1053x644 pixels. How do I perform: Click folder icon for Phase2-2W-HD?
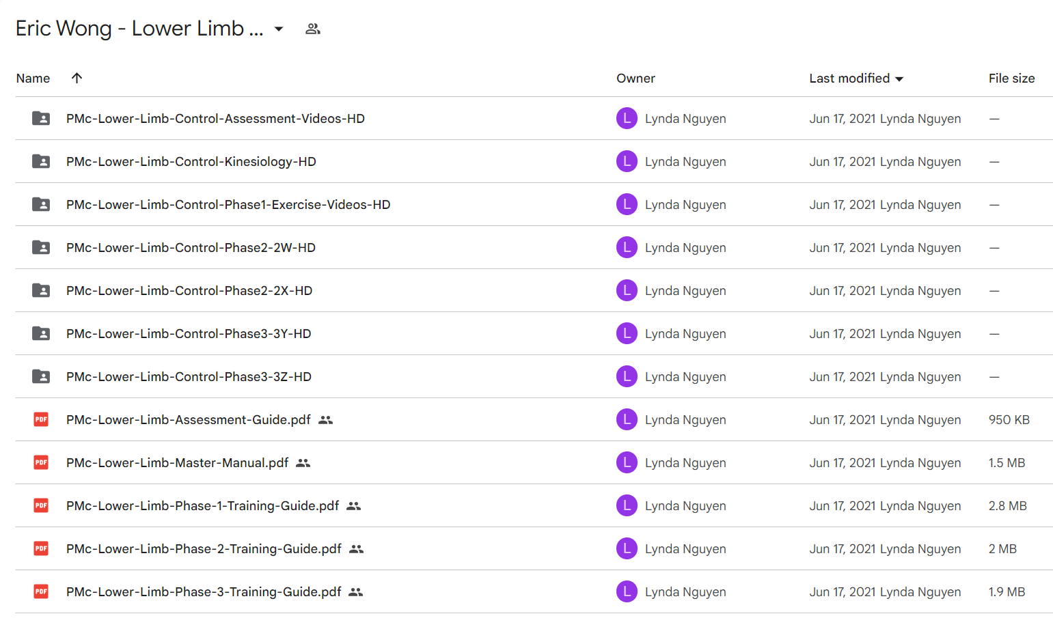[x=41, y=247]
